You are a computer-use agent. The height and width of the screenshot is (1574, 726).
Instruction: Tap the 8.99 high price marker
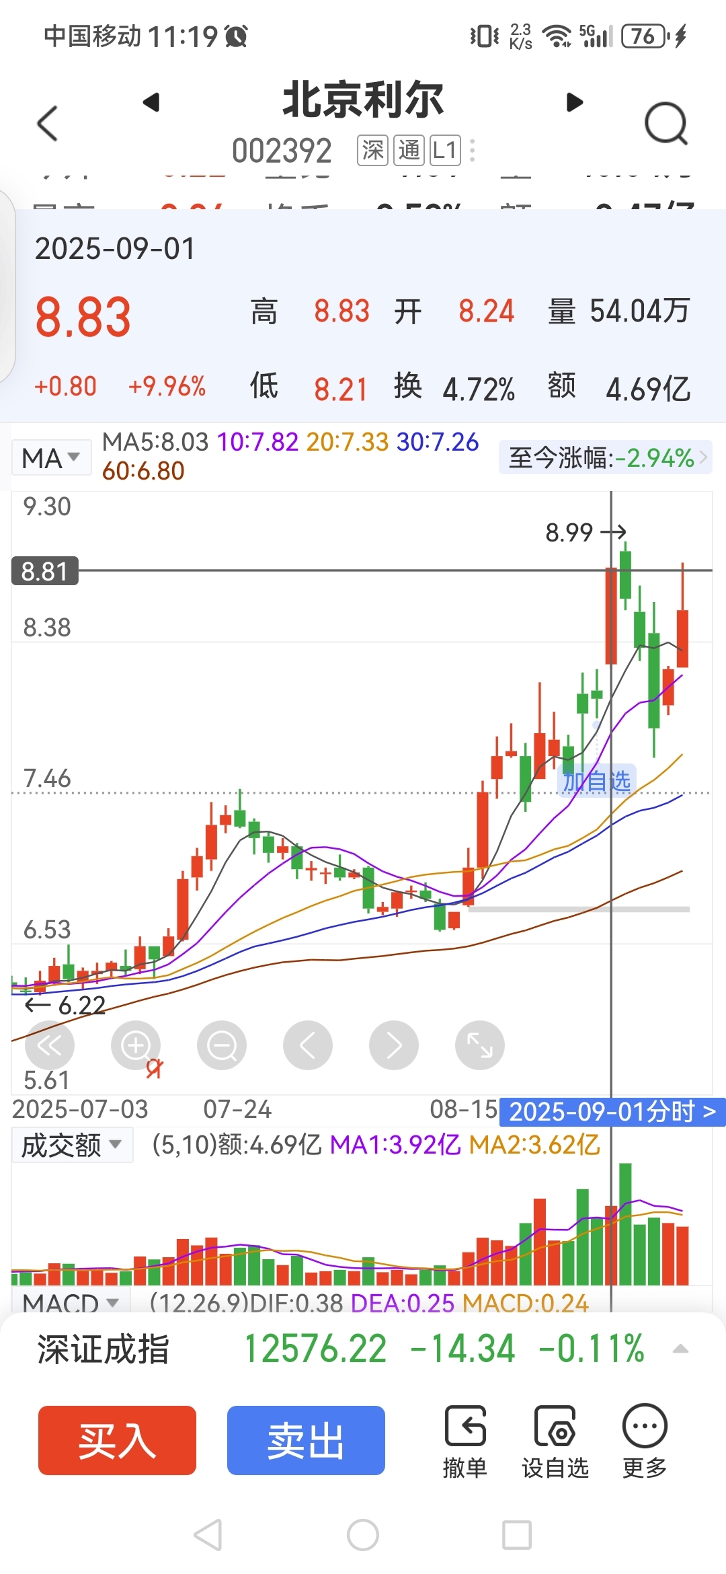(569, 533)
